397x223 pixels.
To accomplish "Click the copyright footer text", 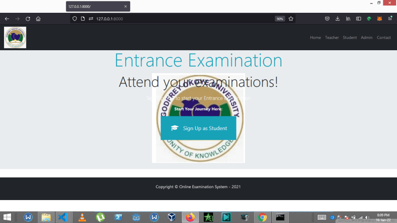I will [198, 186].
